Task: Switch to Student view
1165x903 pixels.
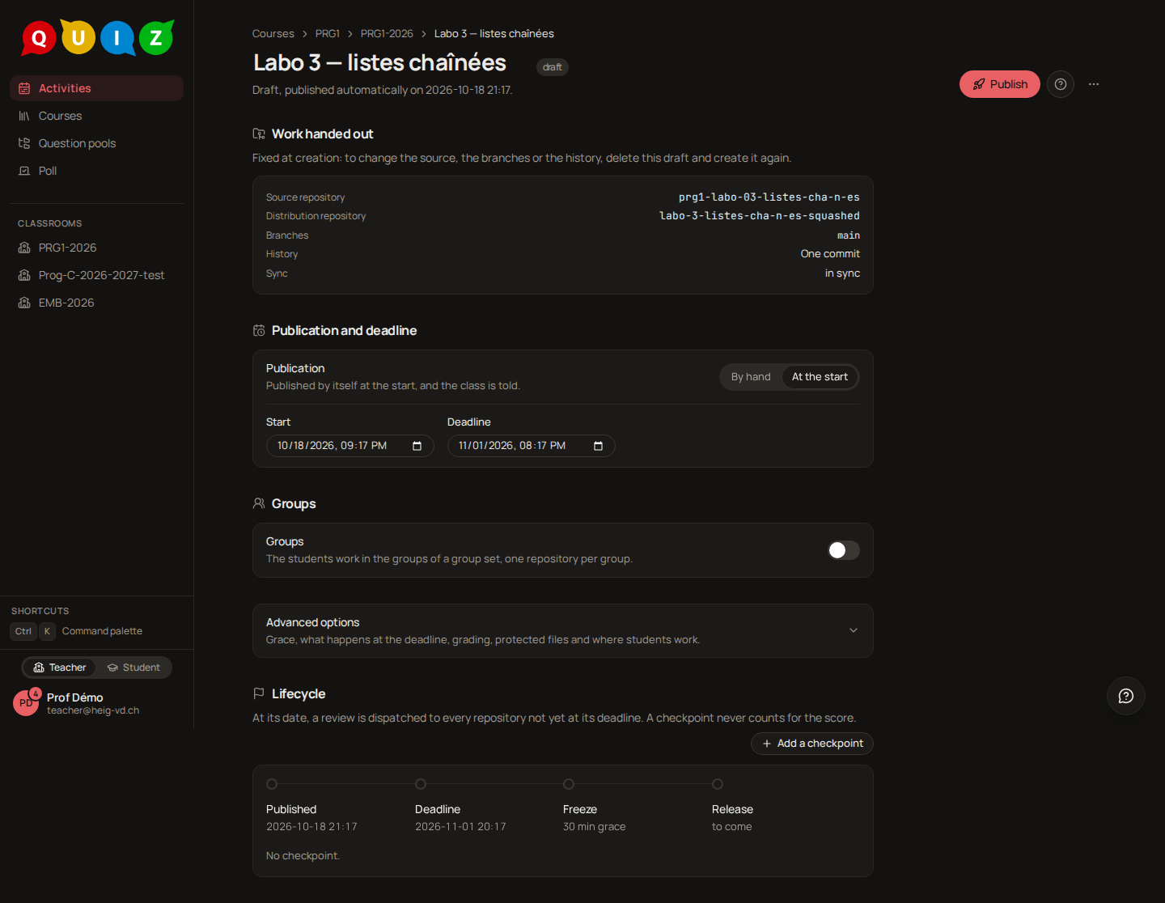Action: click(133, 668)
